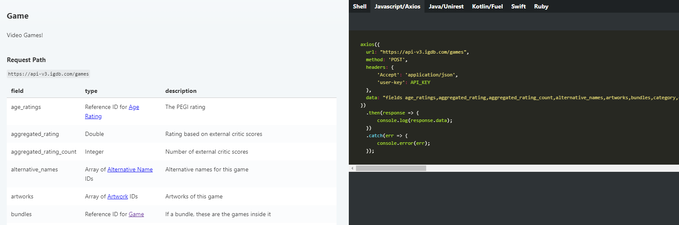This screenshot has width=679, height=225.
Task: Click the code panel left scroll arrow
Action: pos(352,168)
